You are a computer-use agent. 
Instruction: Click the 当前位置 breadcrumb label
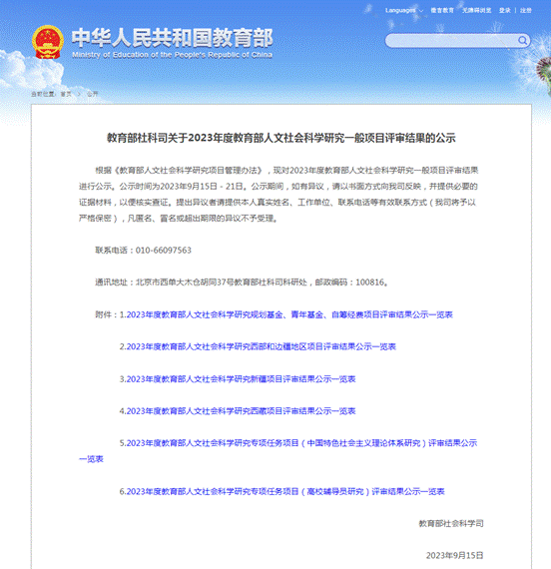(x=43, y=94)
